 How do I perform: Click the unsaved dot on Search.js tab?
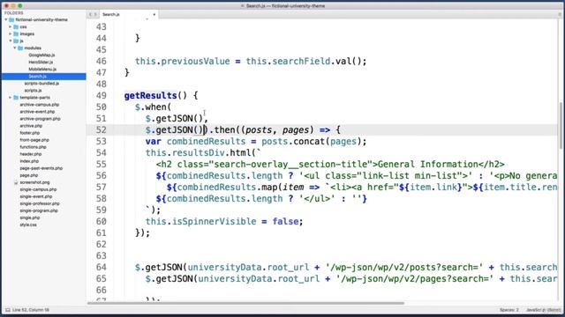(154, 14)
